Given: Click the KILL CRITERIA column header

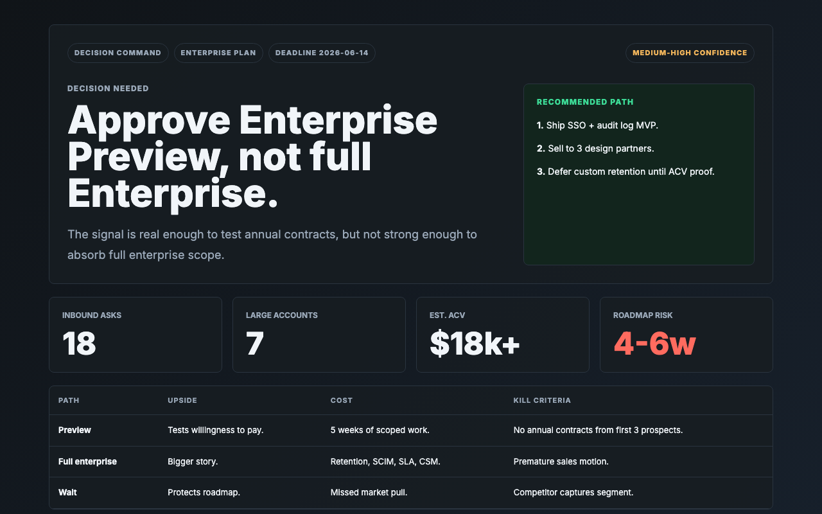Looking at the screenshot, I should click(542, 400).
